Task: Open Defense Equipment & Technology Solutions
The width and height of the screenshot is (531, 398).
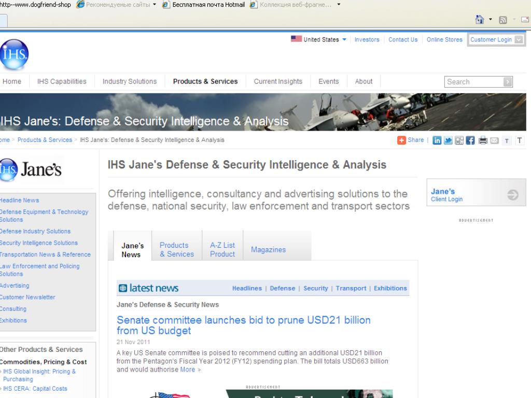Action: tap(44, 216)
